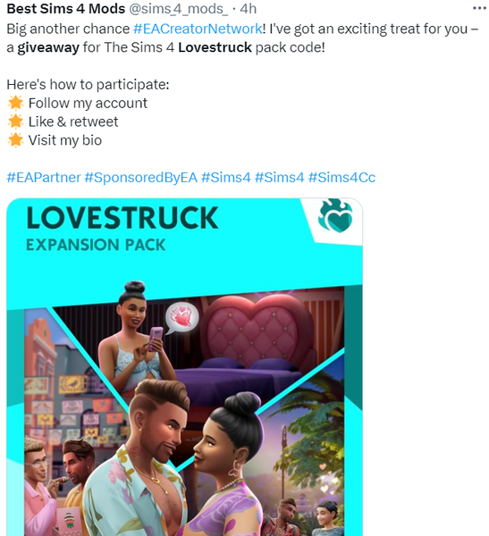Viewport: 489px width, 536px height.
Task: Open the #EAPartner hashtag
Action: tap(44, 178)
